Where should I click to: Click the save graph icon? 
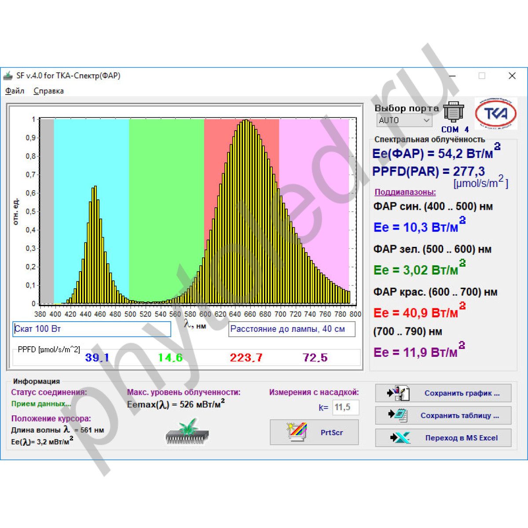click(398, 393)
